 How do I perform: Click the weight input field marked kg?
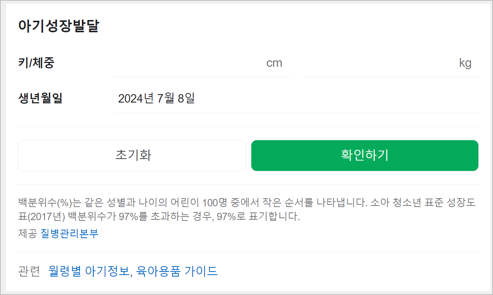click(x=391, y=63)
